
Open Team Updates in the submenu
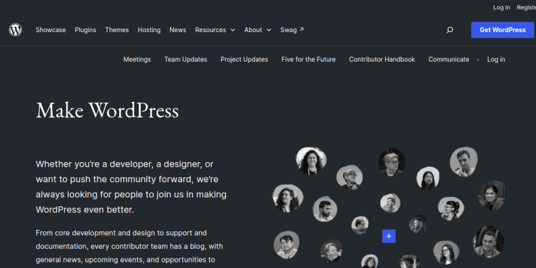tap(186, 60)
